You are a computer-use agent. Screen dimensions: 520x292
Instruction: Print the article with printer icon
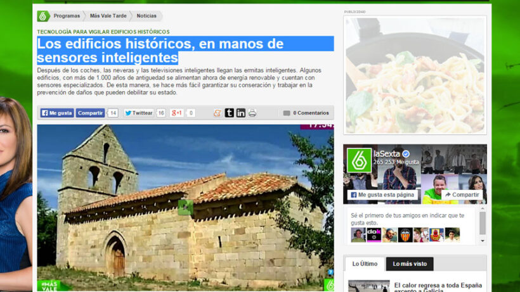click(252, 113)
